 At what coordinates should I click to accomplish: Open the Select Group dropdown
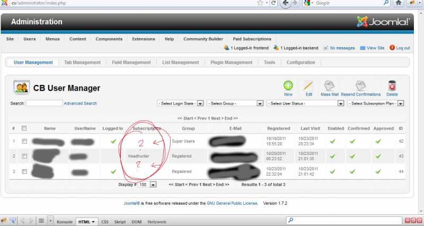235,103
